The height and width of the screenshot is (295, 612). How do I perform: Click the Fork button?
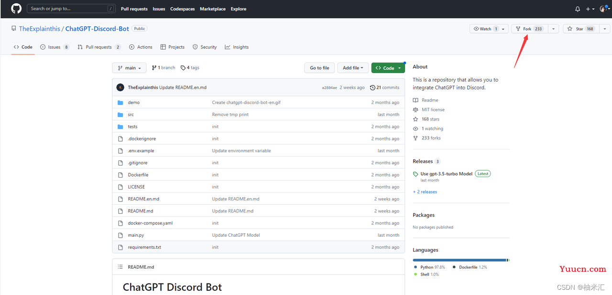(x=529, y=29)
